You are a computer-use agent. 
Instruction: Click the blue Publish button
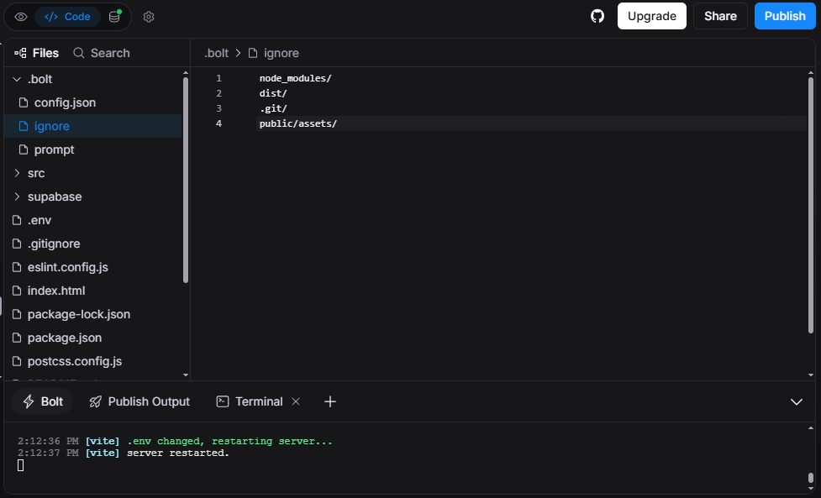click(784, 16)
